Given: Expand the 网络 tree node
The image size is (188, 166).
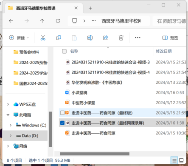Looking at the screenshot, I should [x=8, y=146].
